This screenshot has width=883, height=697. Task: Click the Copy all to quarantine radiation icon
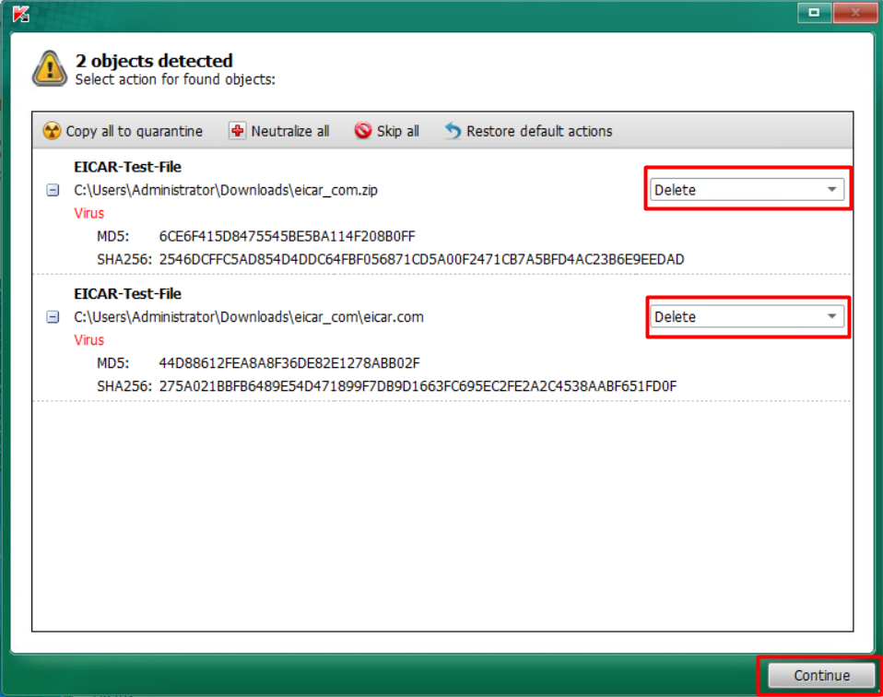[x=52, y=131]
